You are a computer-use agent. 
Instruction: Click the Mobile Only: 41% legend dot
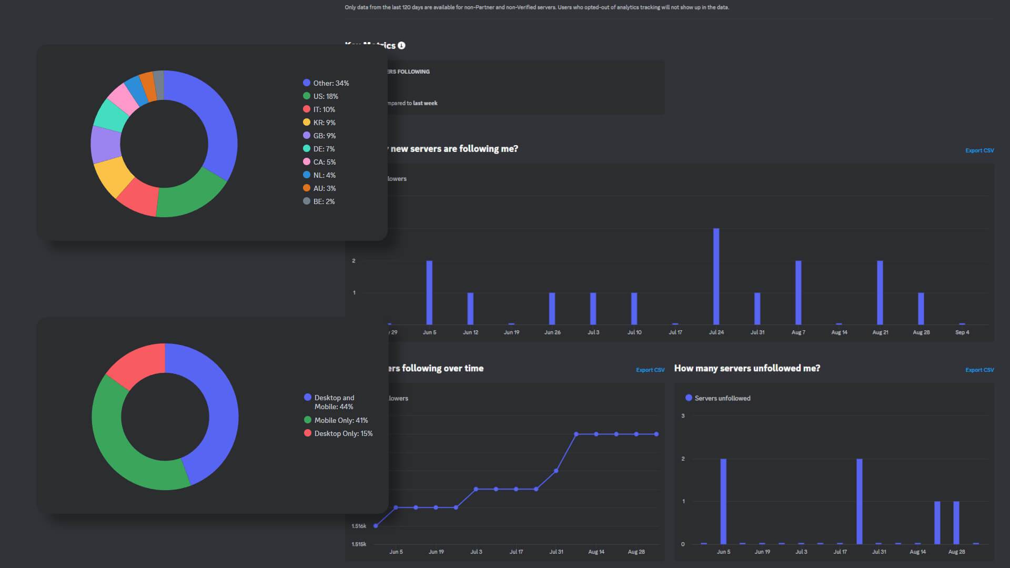tap(308, 420)
